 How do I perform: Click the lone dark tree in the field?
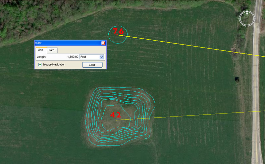(237, 79)
